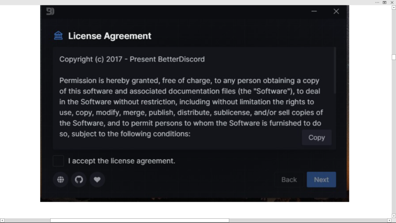
Task: Click the license text scrollbar thumb
Action: 335,70
